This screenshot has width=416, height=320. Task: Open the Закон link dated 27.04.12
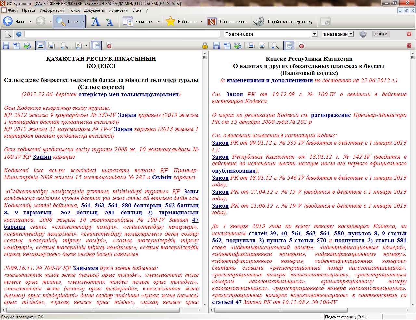[220, 192]
